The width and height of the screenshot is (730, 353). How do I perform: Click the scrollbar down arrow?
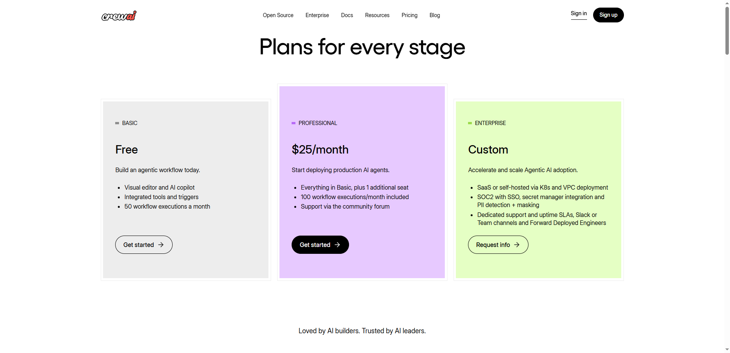[727, 350]
